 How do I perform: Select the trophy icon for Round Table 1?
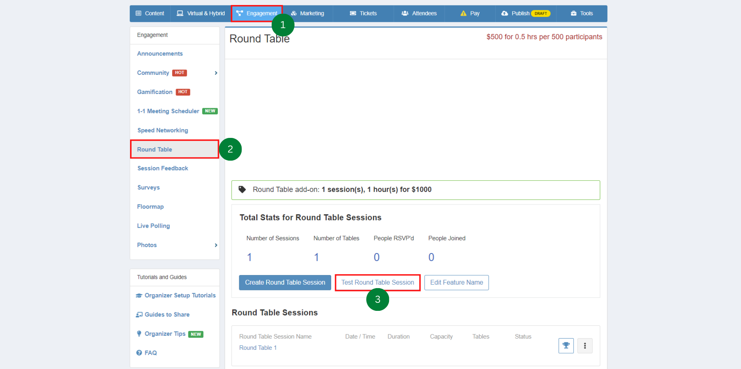tap(566, 346)
